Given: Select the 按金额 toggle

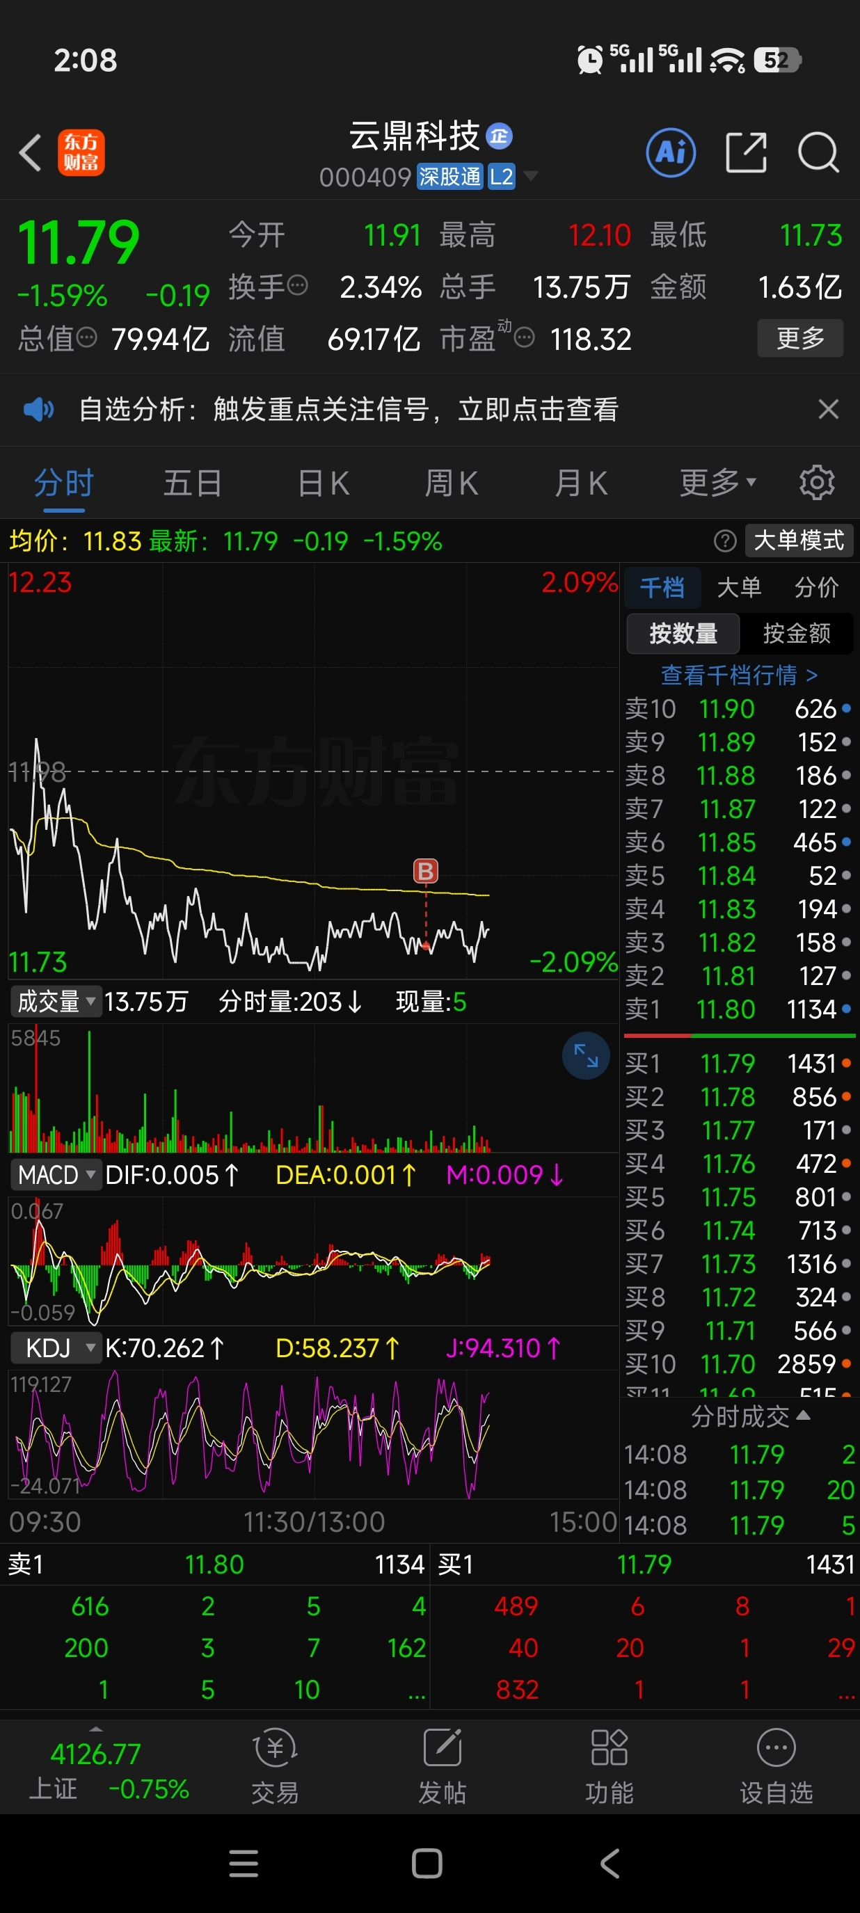Looking at the screenshot, I should pyautogui.click(x=797, y=634).
